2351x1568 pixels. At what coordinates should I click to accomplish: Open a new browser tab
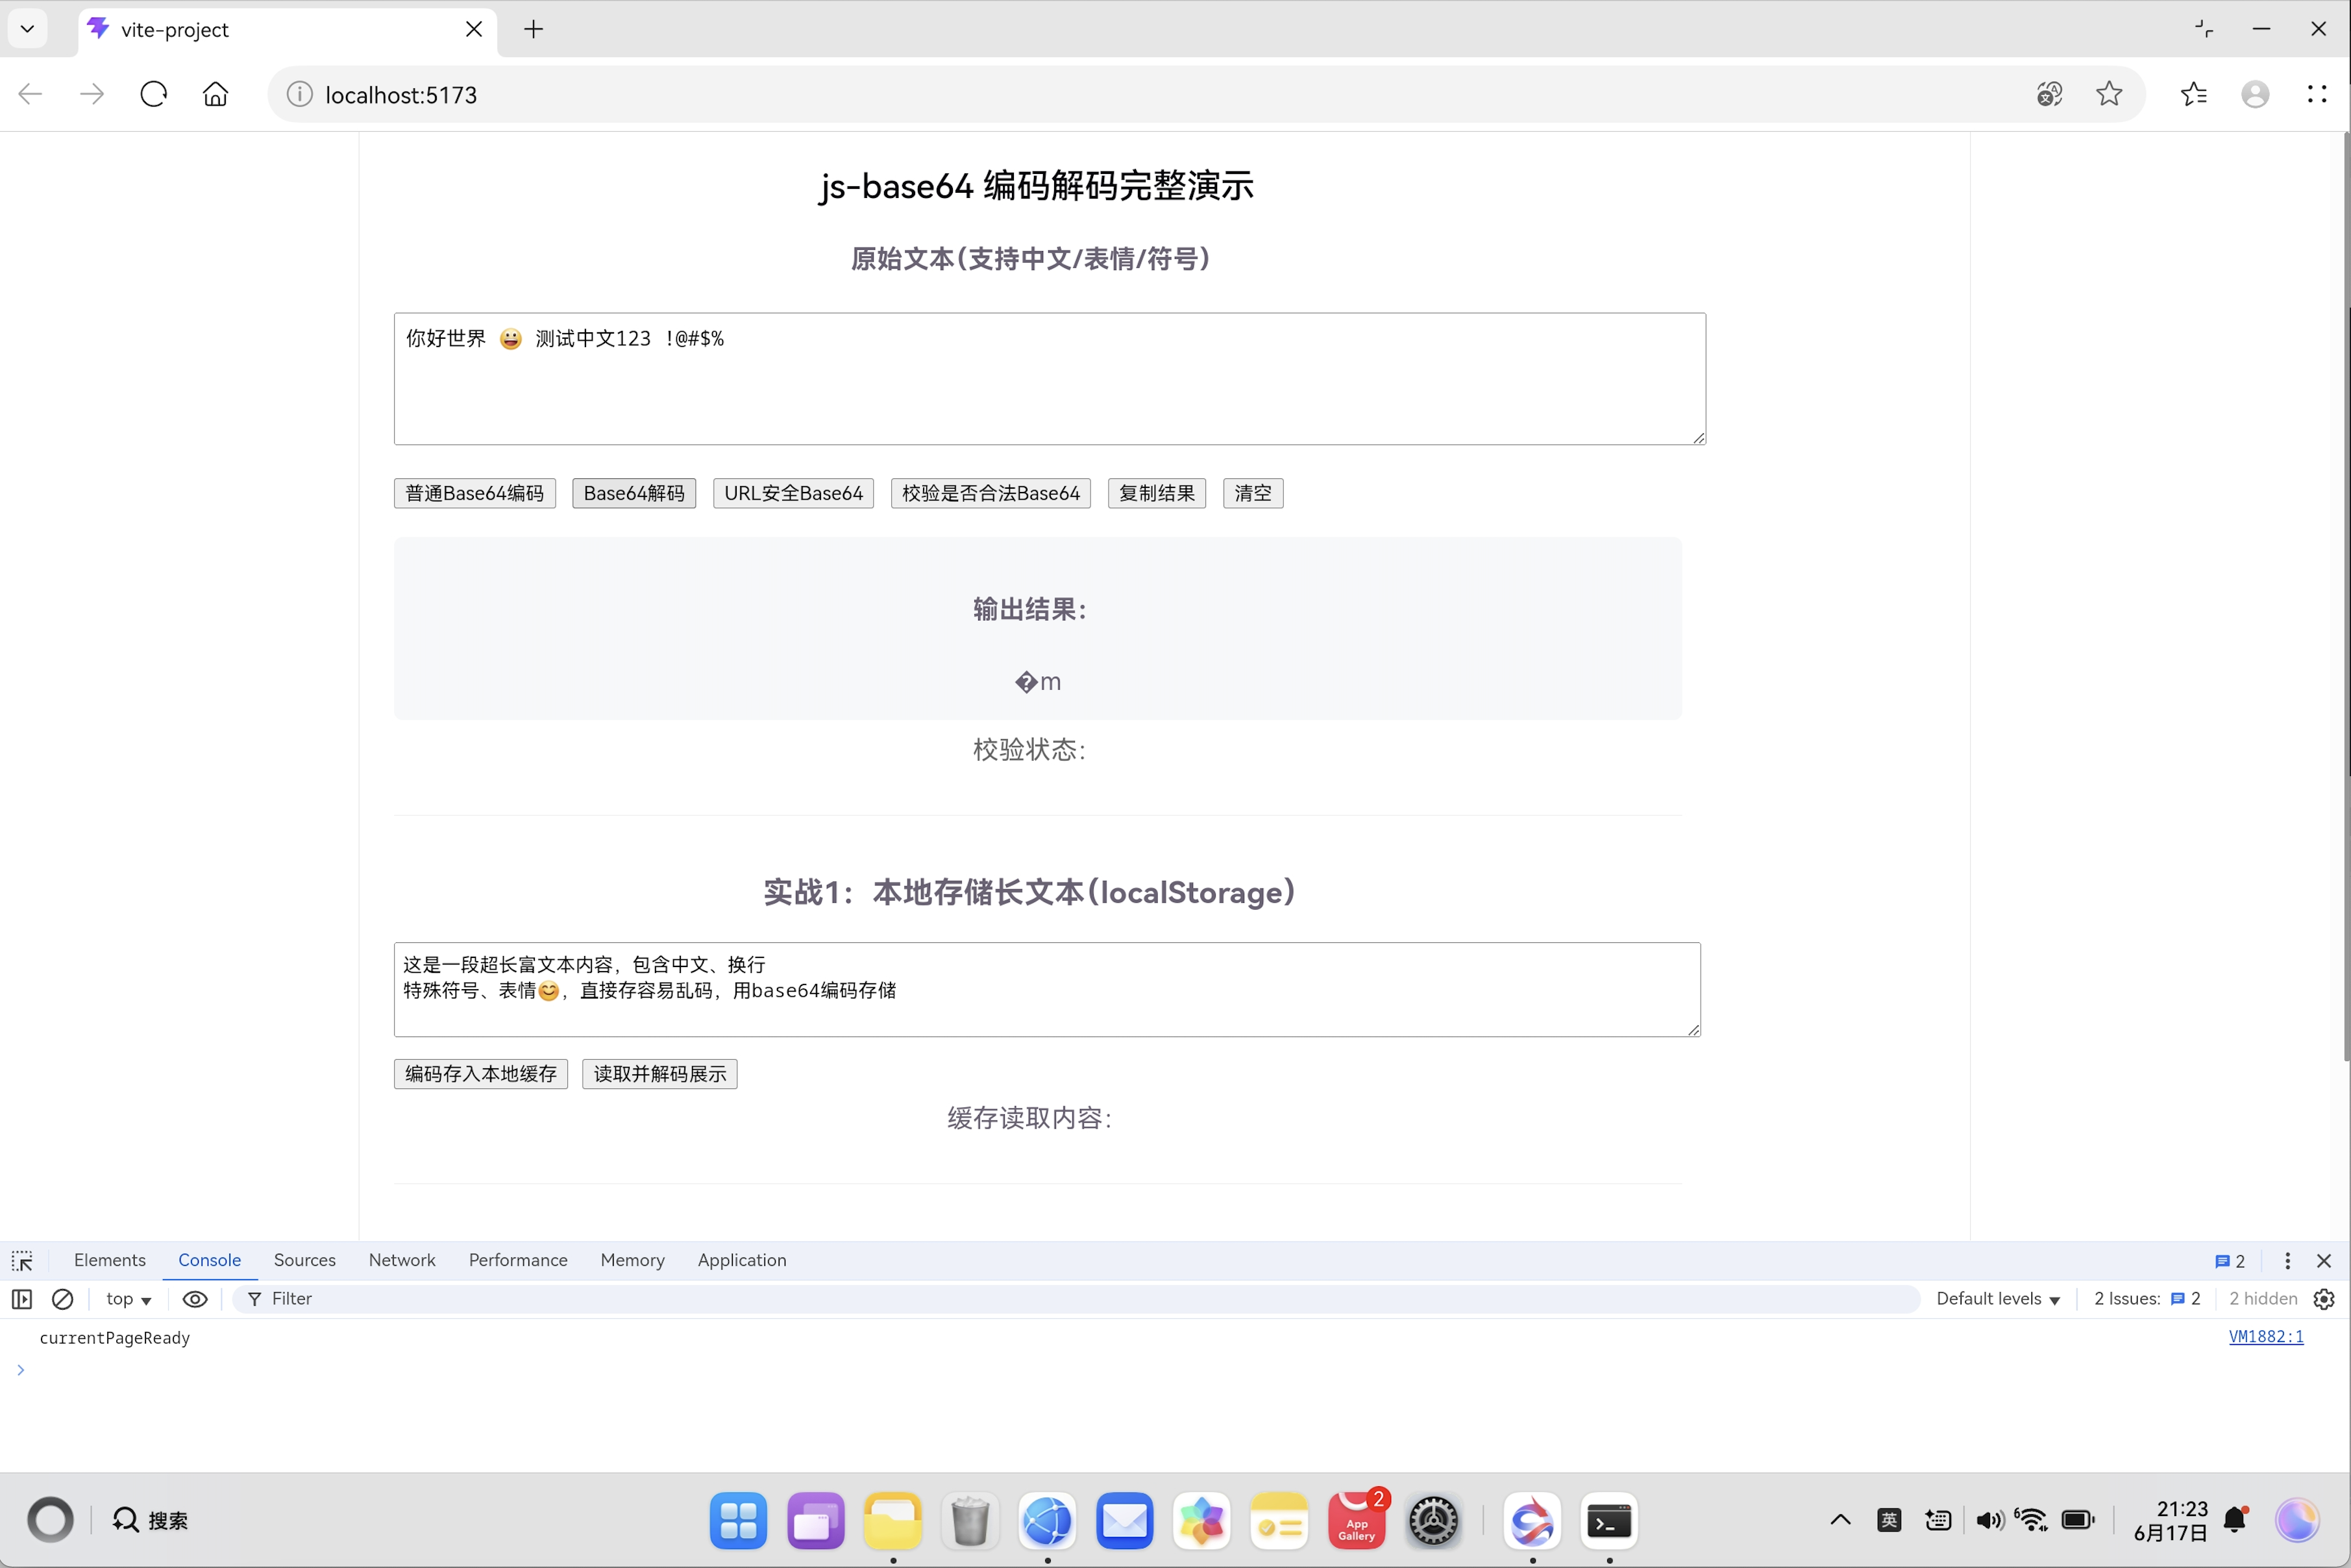pyautogui.click(x=534, y=29)
